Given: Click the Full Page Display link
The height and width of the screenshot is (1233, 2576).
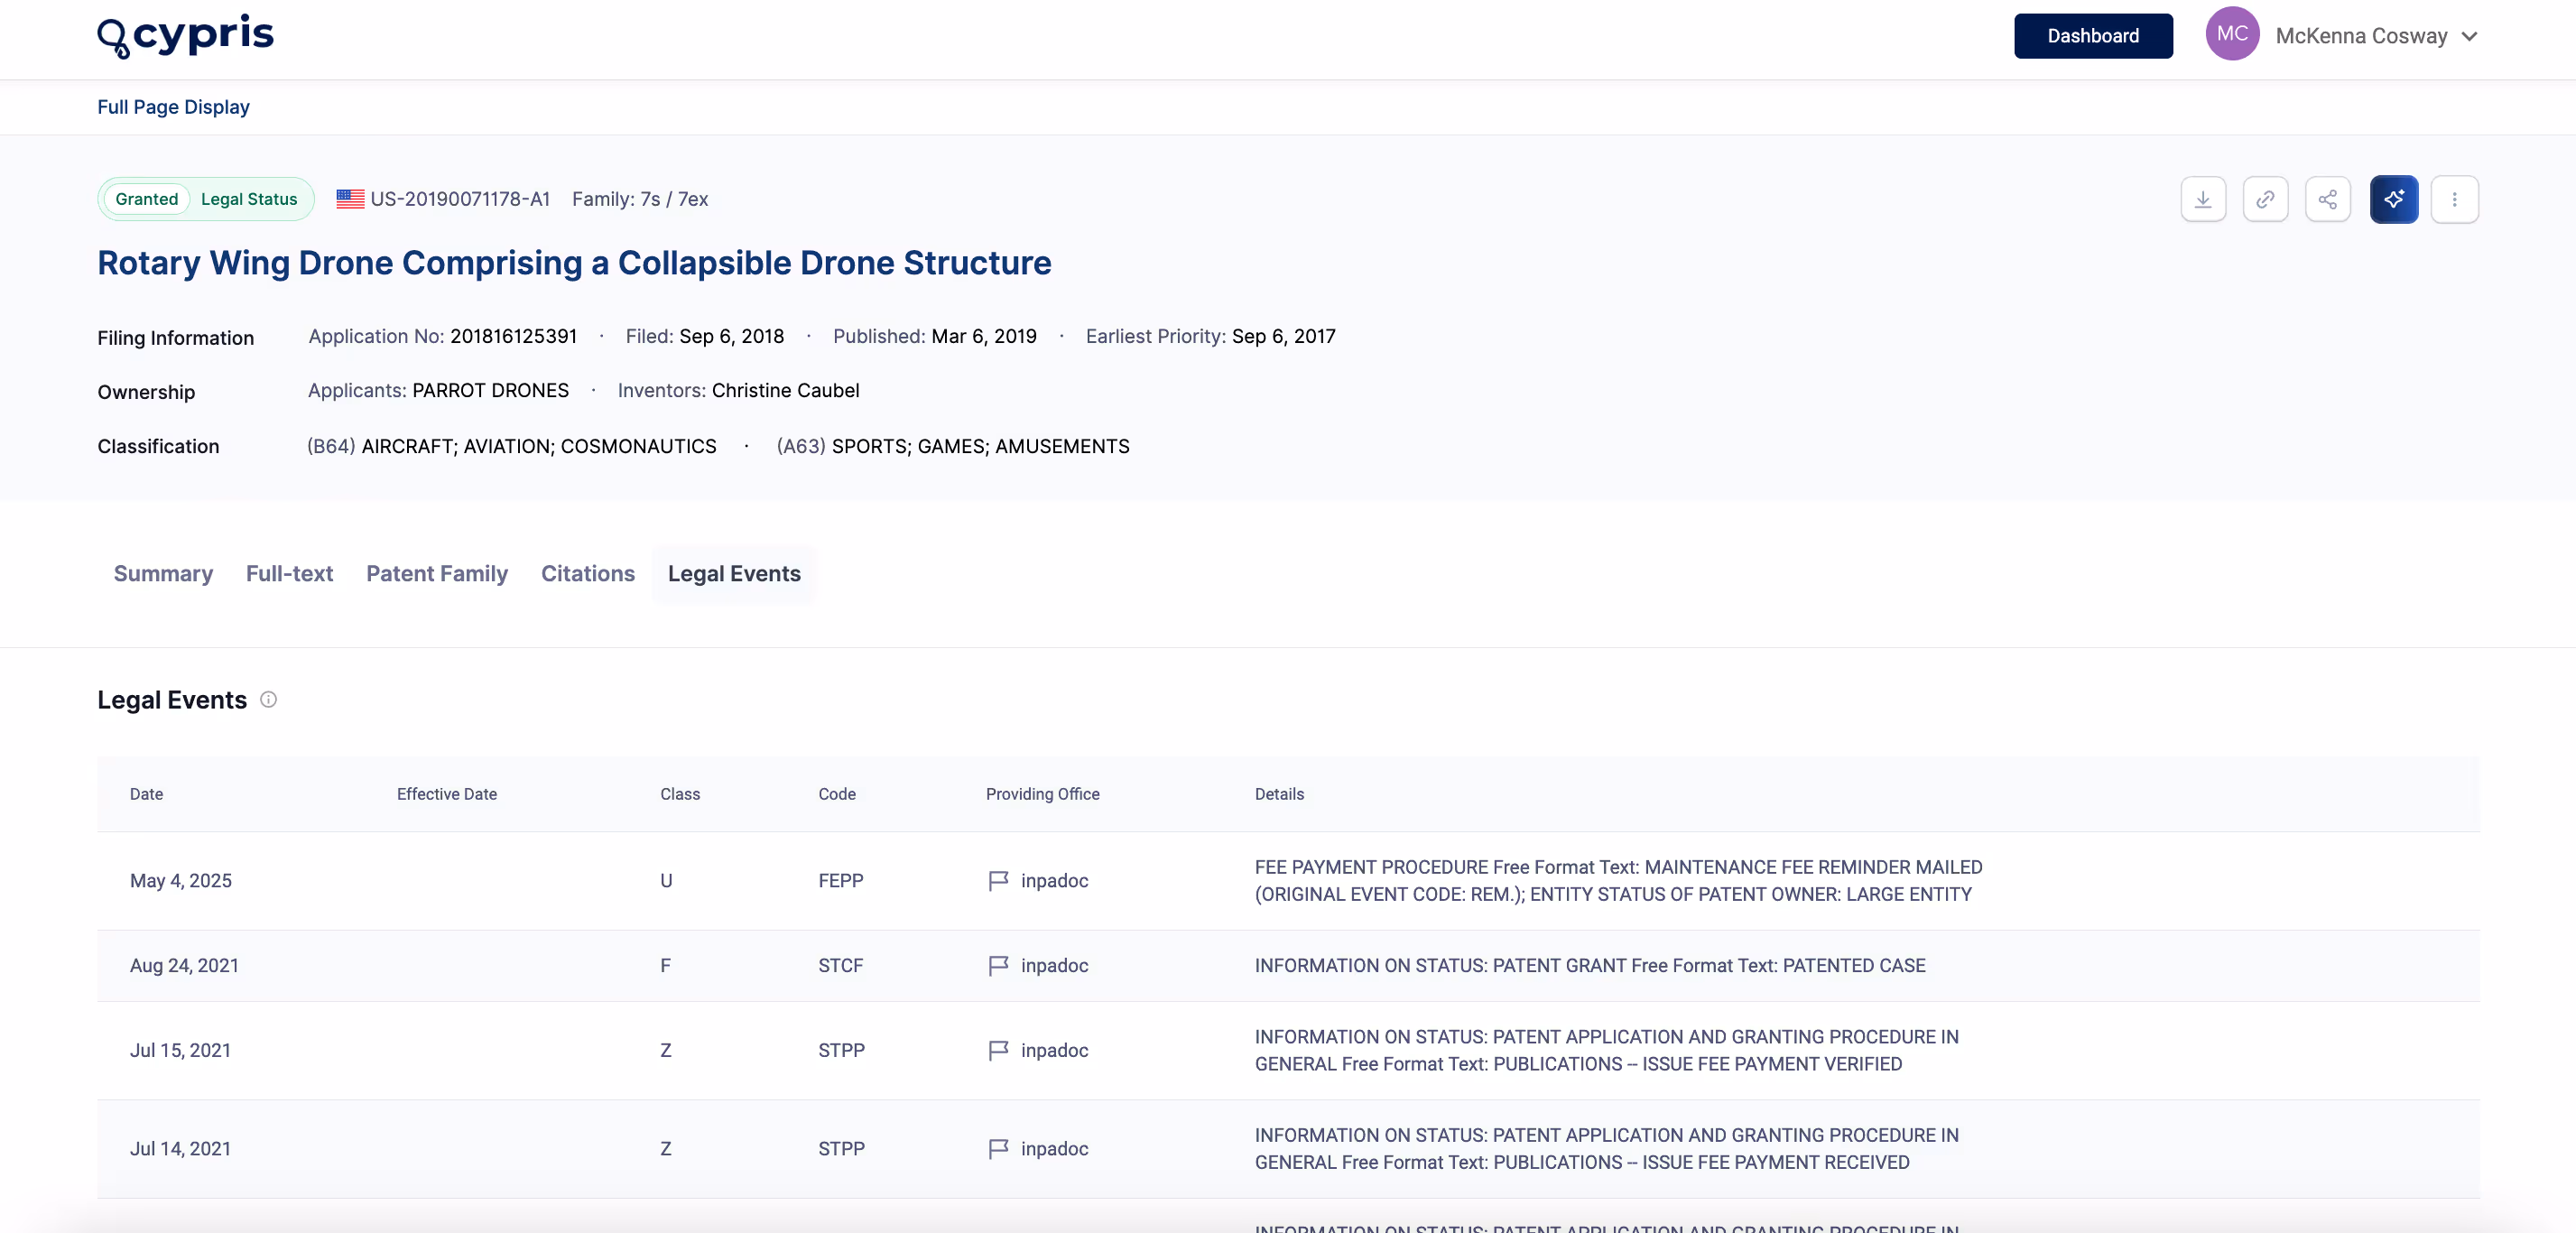Looking at the screenshot, I should (173, 107).
